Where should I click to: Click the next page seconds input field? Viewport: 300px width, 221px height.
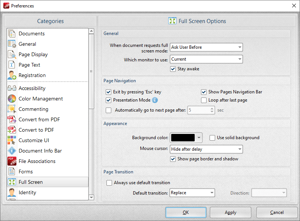198,110
